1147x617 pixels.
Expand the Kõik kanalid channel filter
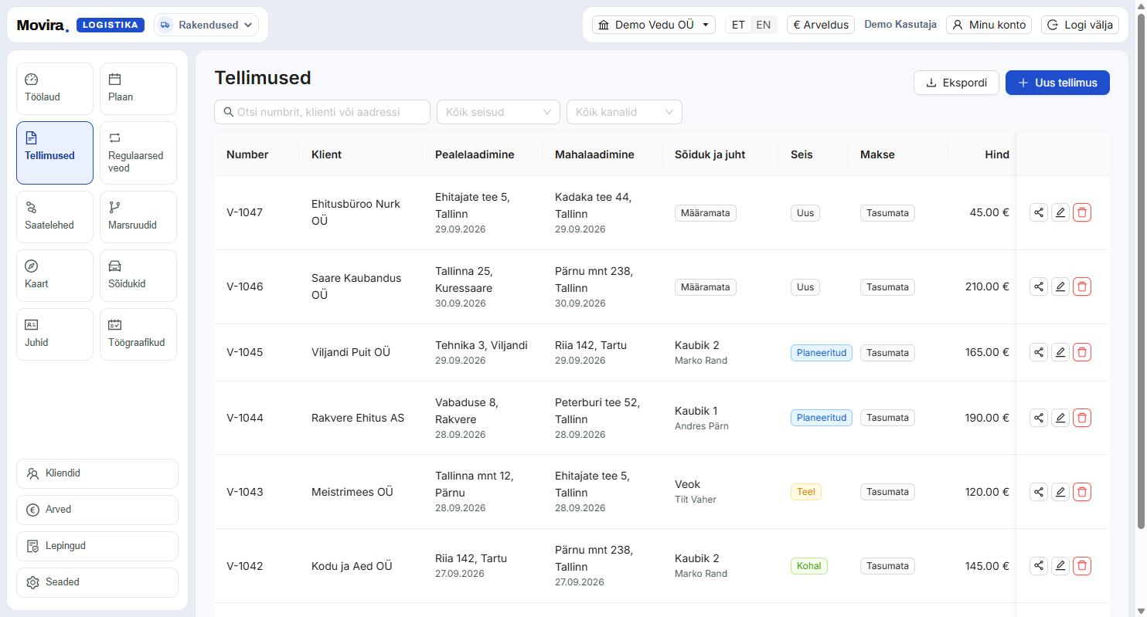[625, 112]
